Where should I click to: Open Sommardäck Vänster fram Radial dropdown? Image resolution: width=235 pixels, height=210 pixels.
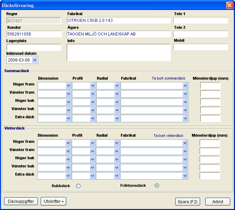coord(117,94)
